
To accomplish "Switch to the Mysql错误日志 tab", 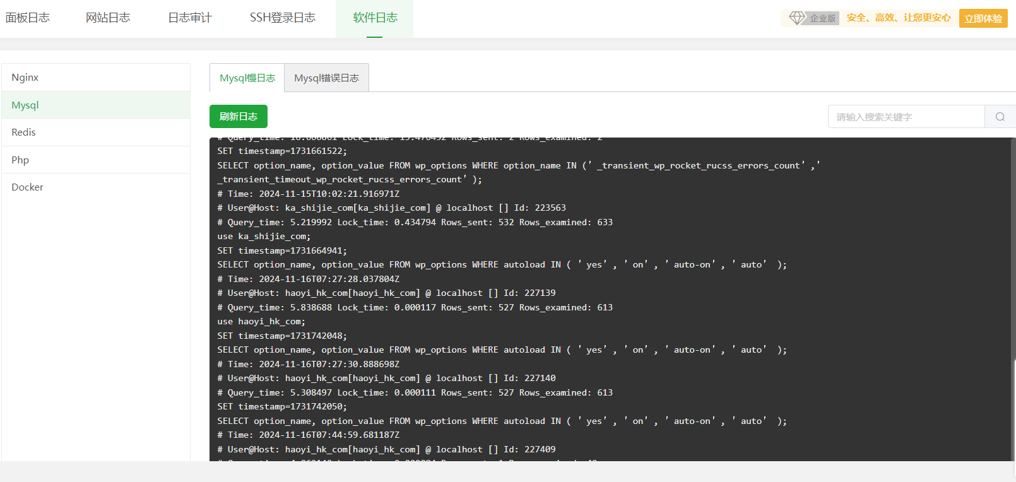I will coord(326,78).
